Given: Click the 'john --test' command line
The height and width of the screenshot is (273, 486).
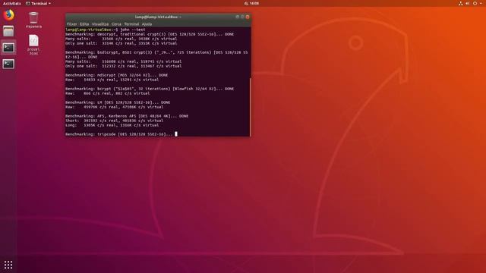Looking at the screenshot, I should tap(106, 30).
